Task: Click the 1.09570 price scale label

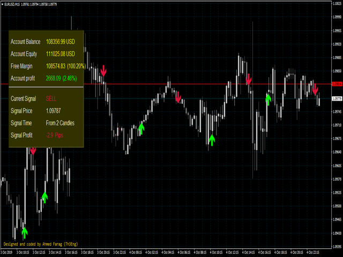Action: pyautogui.click(x=337, y=179)
